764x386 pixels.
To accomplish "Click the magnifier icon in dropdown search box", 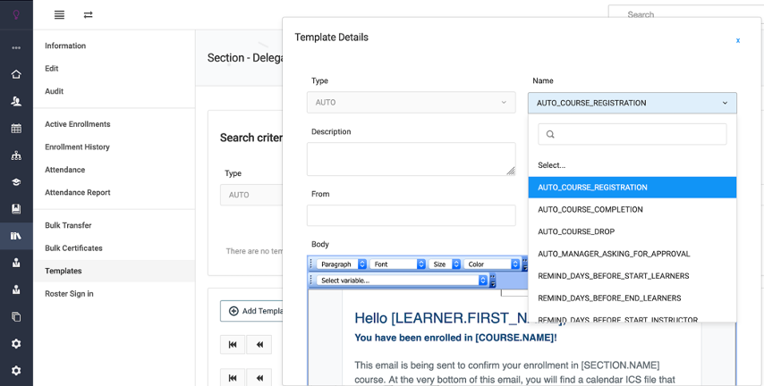I will click(x=550, y=134).
